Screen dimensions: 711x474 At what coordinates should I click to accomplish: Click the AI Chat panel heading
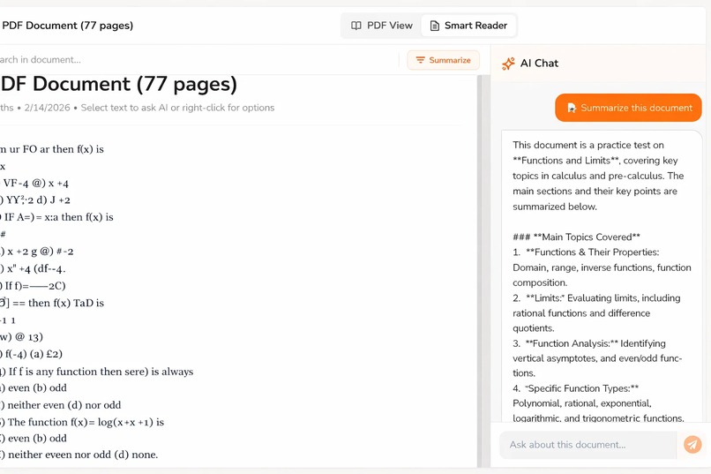[539, 63]
